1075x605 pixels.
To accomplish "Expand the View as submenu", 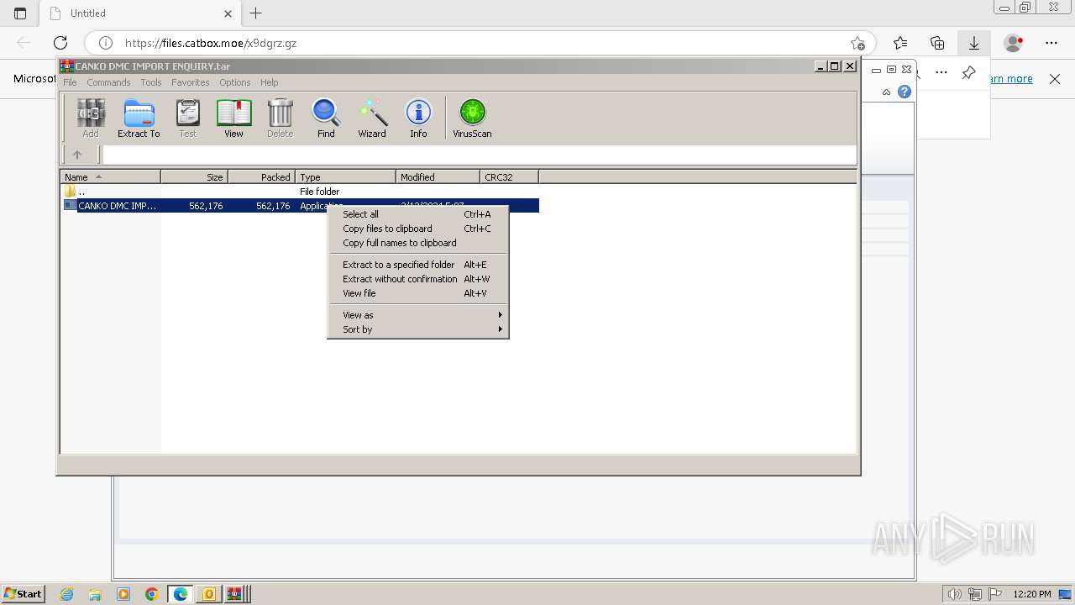I will pos(417,315).
